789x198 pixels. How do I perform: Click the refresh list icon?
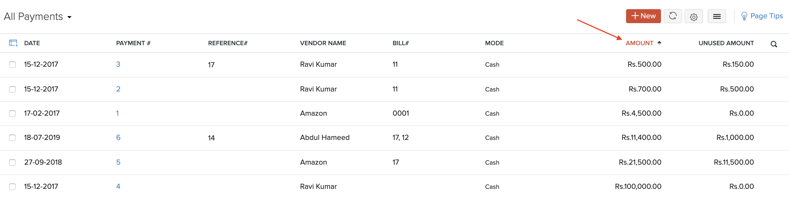[x=672, y=16]
